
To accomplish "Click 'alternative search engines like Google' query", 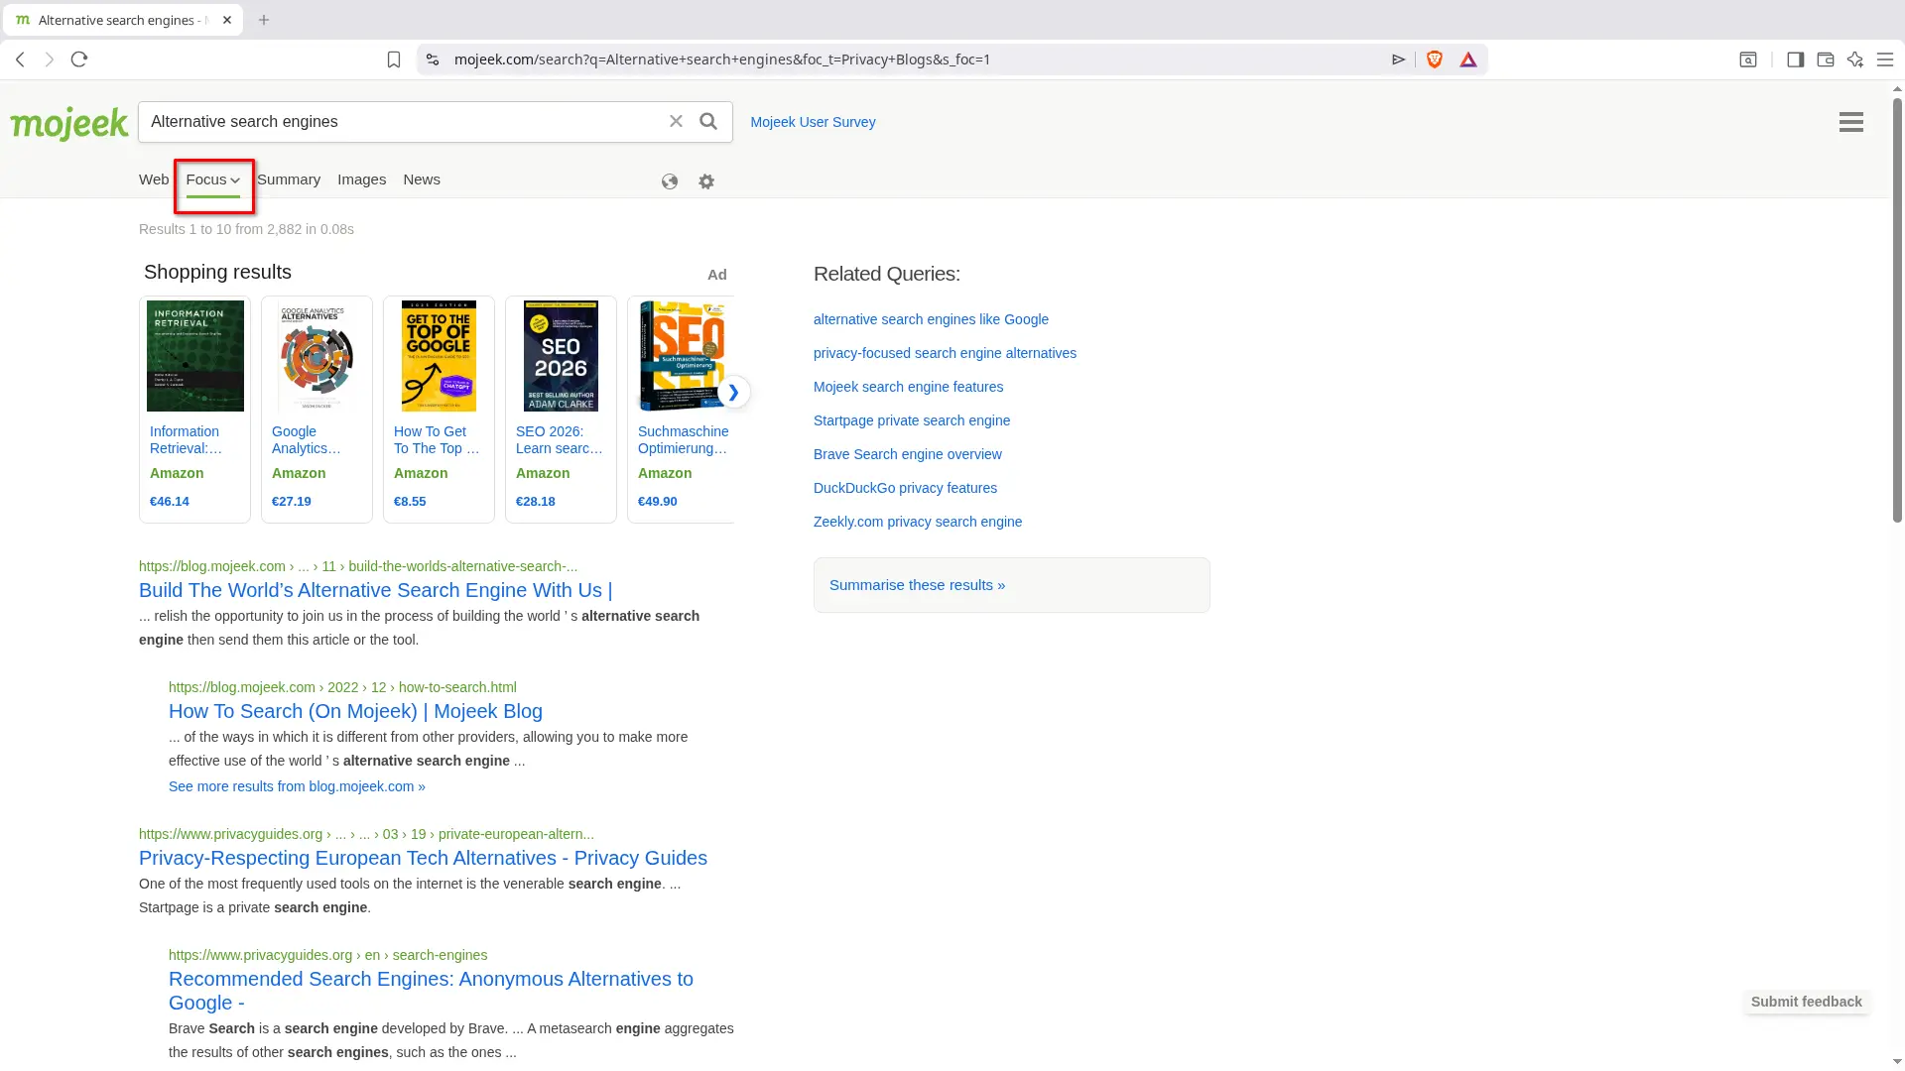I will tap(931, 319).
